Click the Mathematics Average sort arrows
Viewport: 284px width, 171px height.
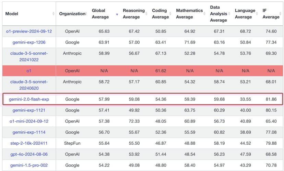tap(205, 14)
